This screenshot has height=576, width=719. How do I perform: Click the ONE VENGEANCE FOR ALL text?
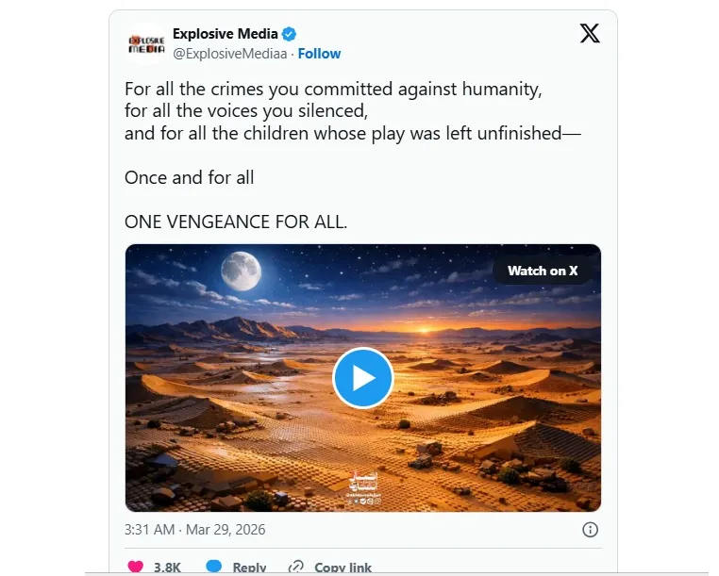[x=236, y=222]
